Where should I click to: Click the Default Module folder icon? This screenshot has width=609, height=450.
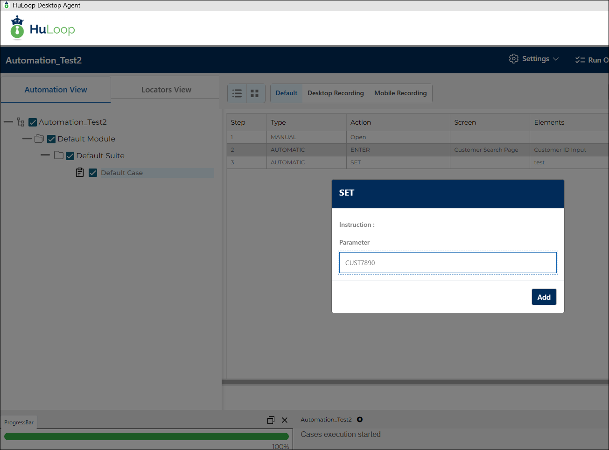39,139
